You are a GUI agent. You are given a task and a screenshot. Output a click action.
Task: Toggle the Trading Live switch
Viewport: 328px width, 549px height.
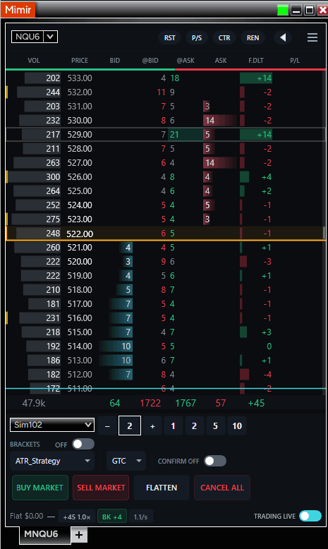coord(310,516)
